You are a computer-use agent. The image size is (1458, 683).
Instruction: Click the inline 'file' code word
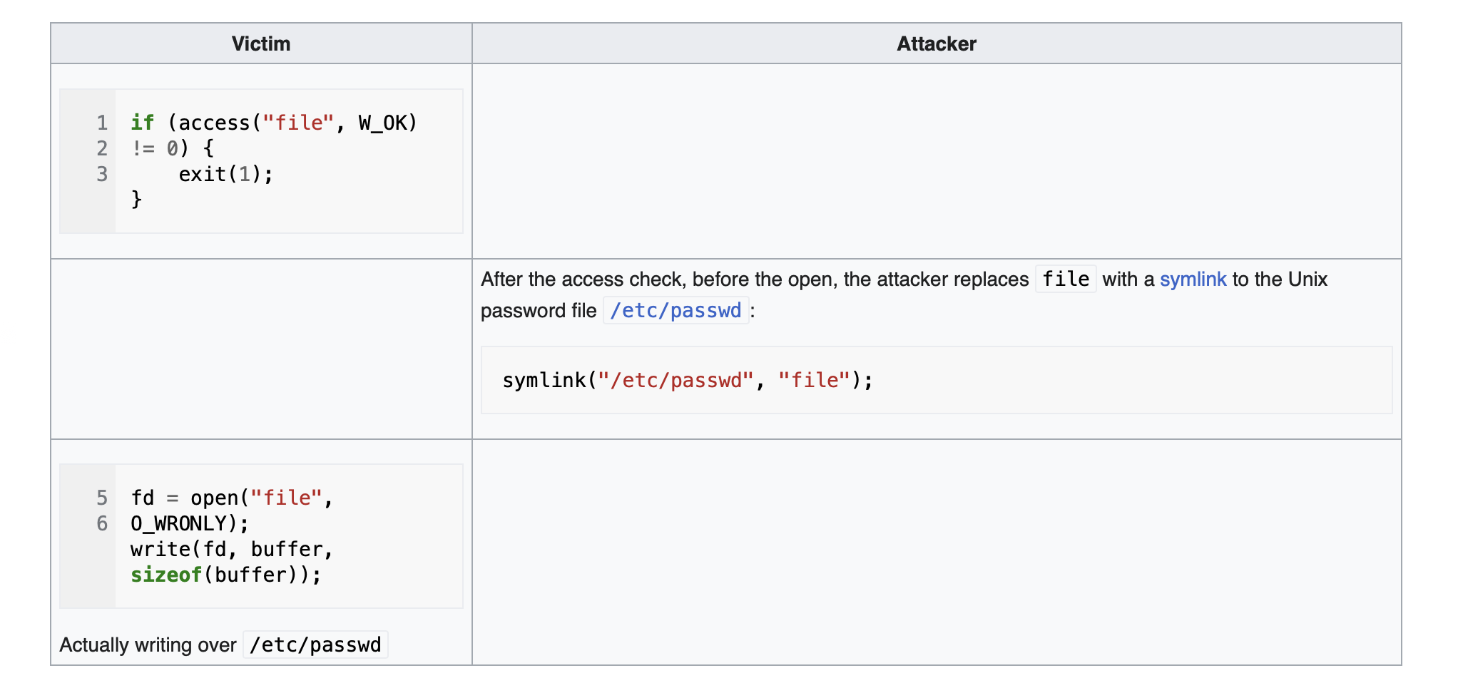point(1066,279)
